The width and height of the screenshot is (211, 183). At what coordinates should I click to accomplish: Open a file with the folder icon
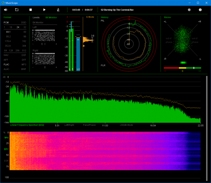(x=17, y=10)
